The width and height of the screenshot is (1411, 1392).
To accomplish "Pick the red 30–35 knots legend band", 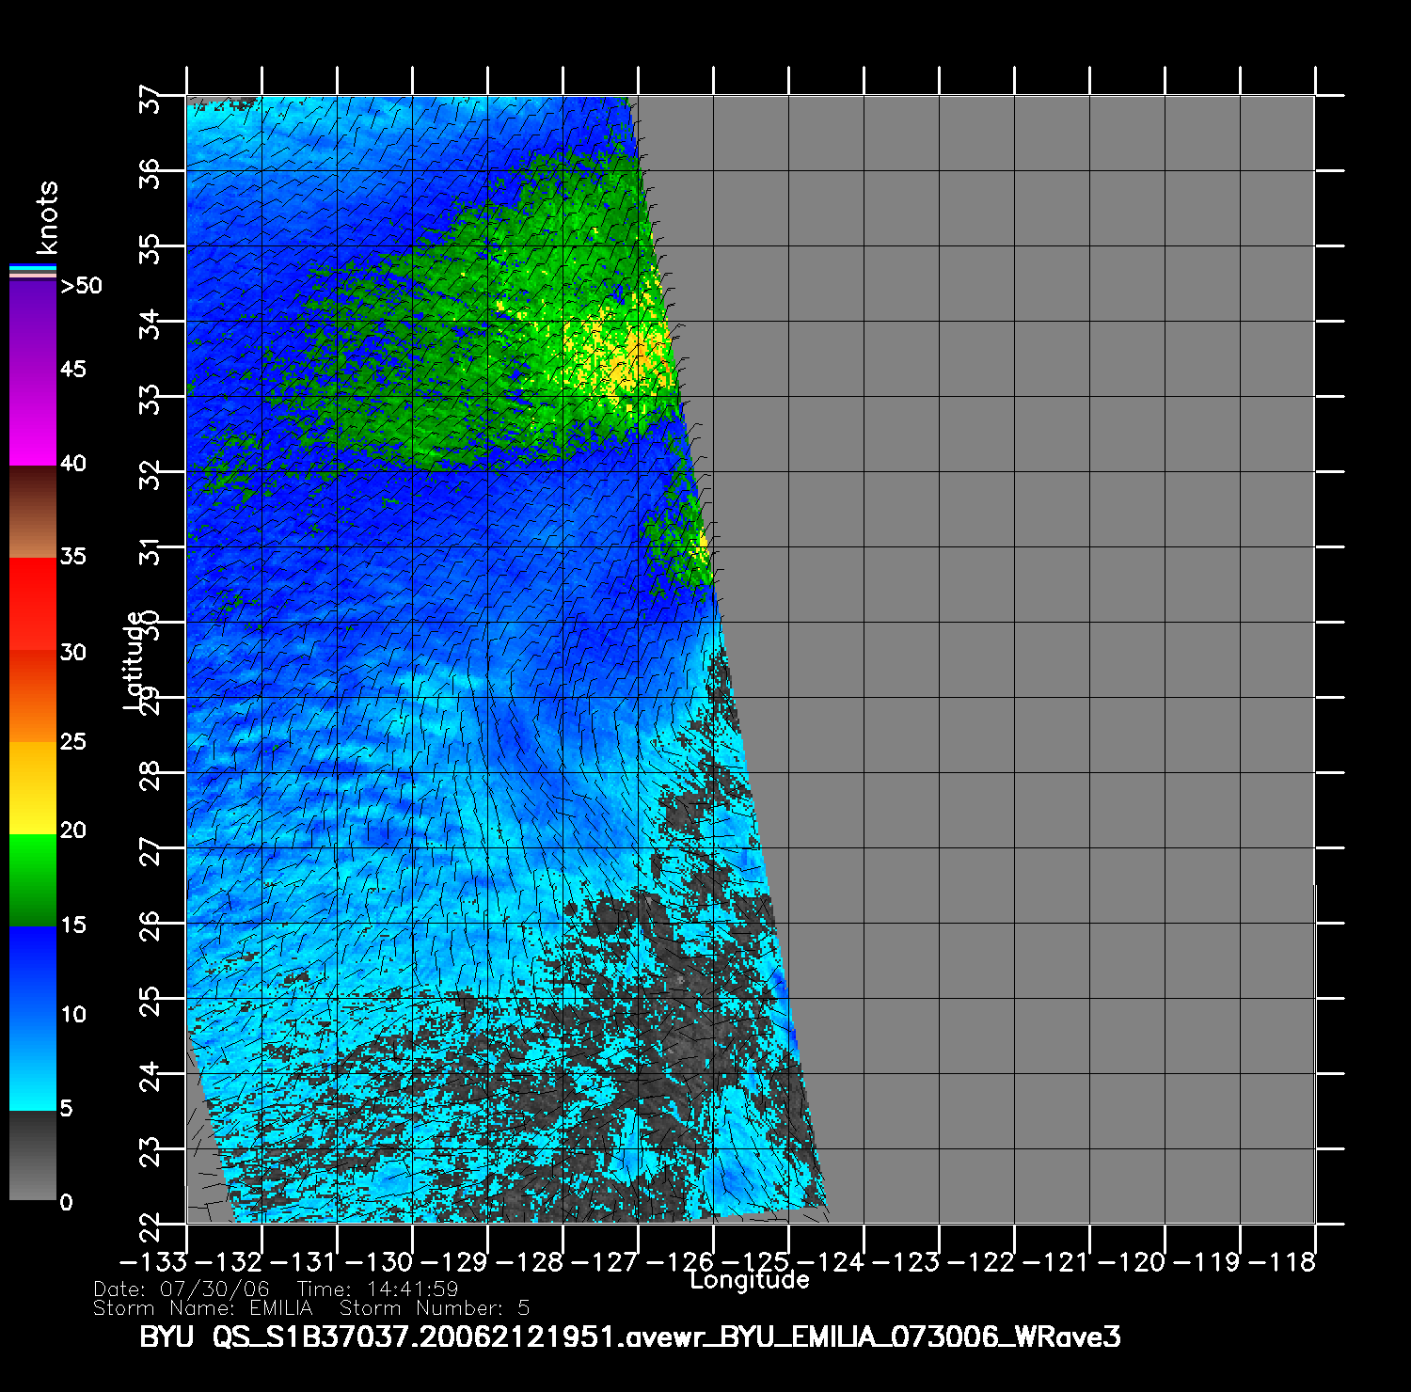I will pyautogui.click(x=33, y=604).
